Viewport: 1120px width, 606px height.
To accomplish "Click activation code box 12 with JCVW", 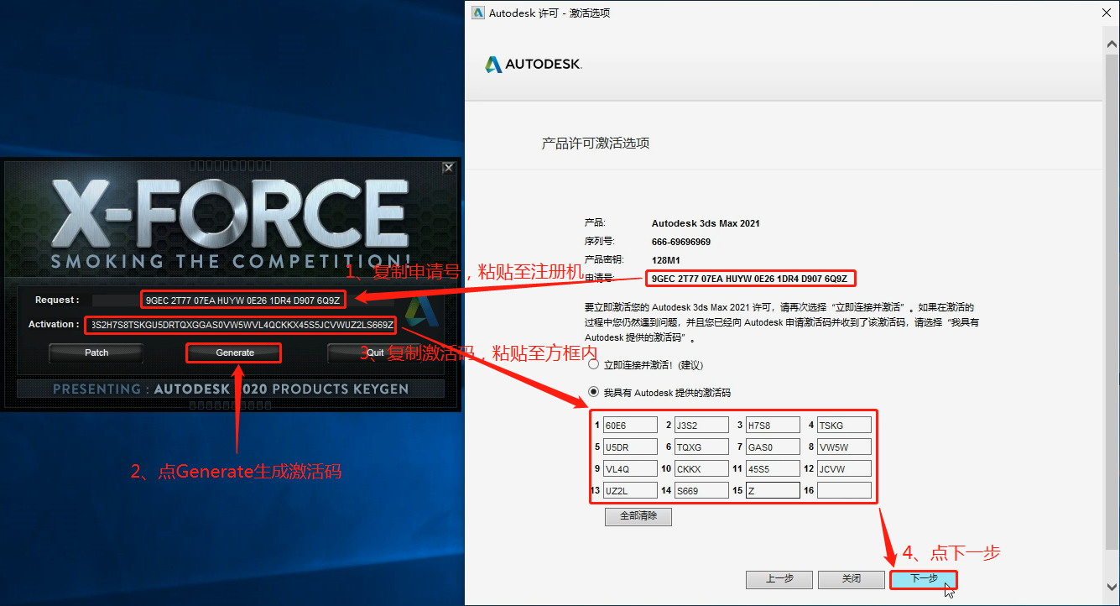I will (x=844, y=469).
